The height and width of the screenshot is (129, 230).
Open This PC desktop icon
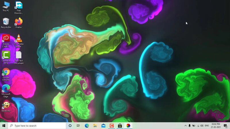(x=6, y=6)
